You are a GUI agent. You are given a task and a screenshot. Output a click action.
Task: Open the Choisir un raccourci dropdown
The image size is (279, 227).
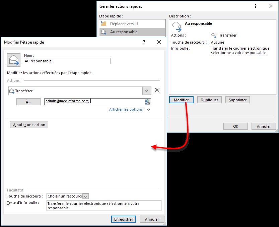pyautogui.click(x=86, y=196)
